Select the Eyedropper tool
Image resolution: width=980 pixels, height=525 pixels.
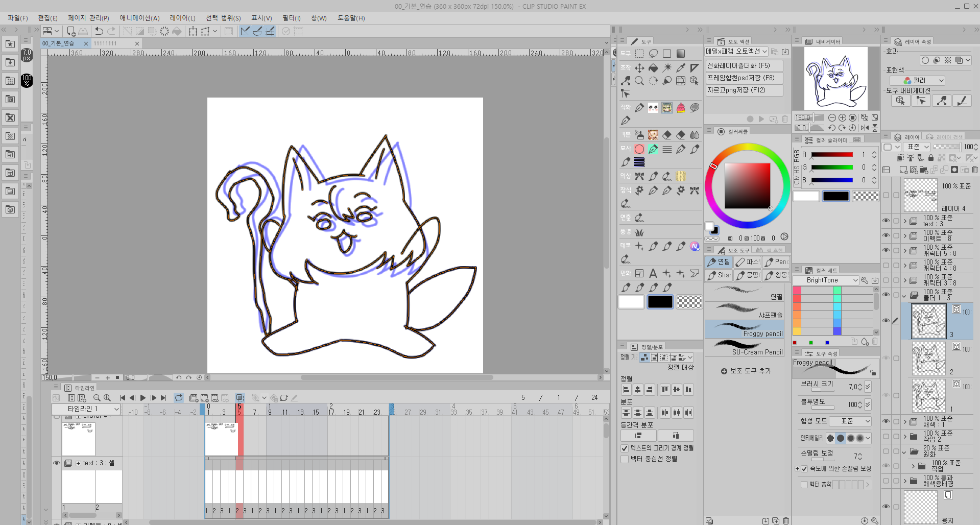(x=681, y=67)
